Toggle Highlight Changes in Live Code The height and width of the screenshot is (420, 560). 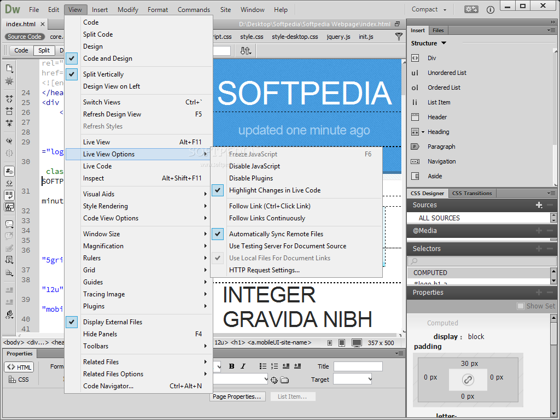point(218,190)
